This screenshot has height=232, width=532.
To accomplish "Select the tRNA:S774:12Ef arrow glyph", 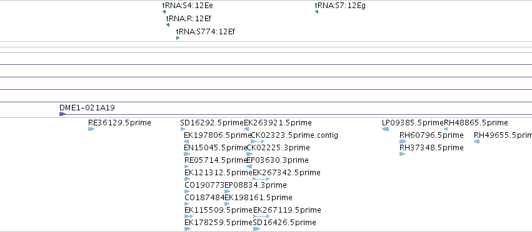I will point(178,38).
